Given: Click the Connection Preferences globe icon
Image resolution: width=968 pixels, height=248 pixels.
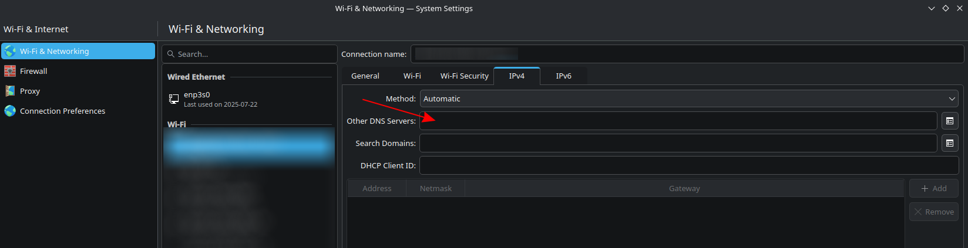Looking at the screenshot, I should [10, 111].
